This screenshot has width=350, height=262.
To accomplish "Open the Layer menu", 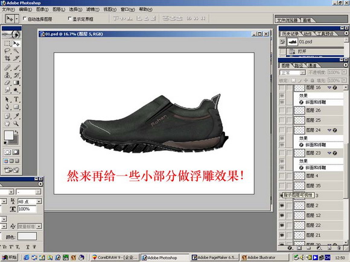I will [59, 10].
